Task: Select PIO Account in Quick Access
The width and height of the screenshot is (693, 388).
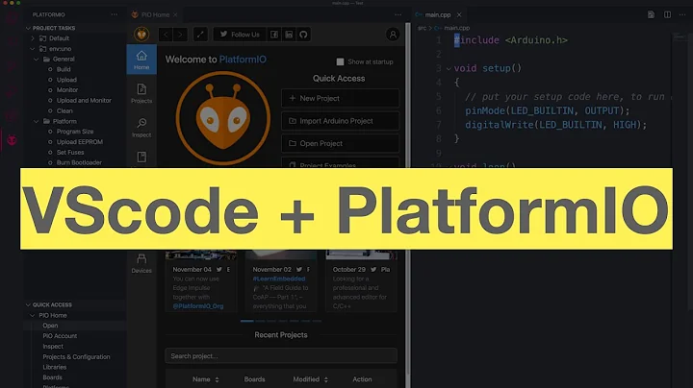Action: [x=60, y=336]
